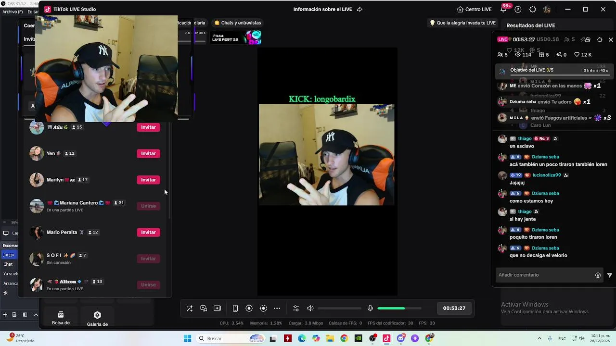The width and height of the screenshot is (616, 346).
Task: Adjust the microphone level slider
Action: tap(399, 309)
